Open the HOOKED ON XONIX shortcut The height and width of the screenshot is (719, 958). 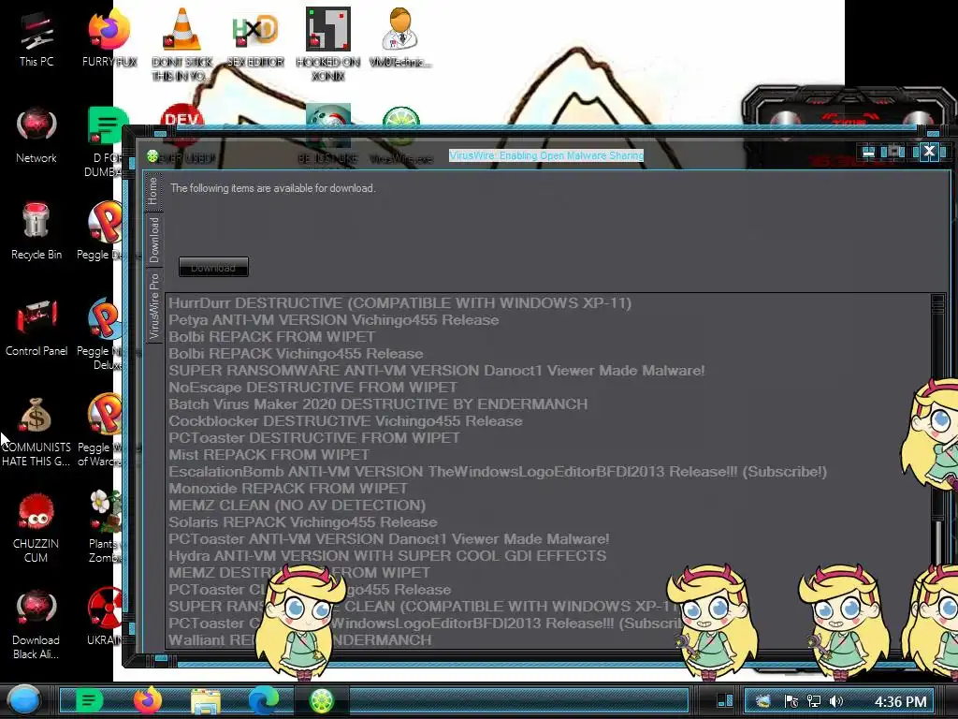coord(328,44)
